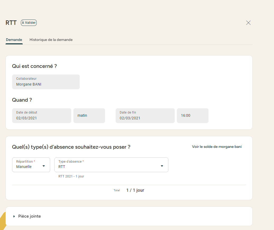The image size is (274, 230).
Task: Click the Total 1 / 1 jour summary
Action: click(135, 190)
